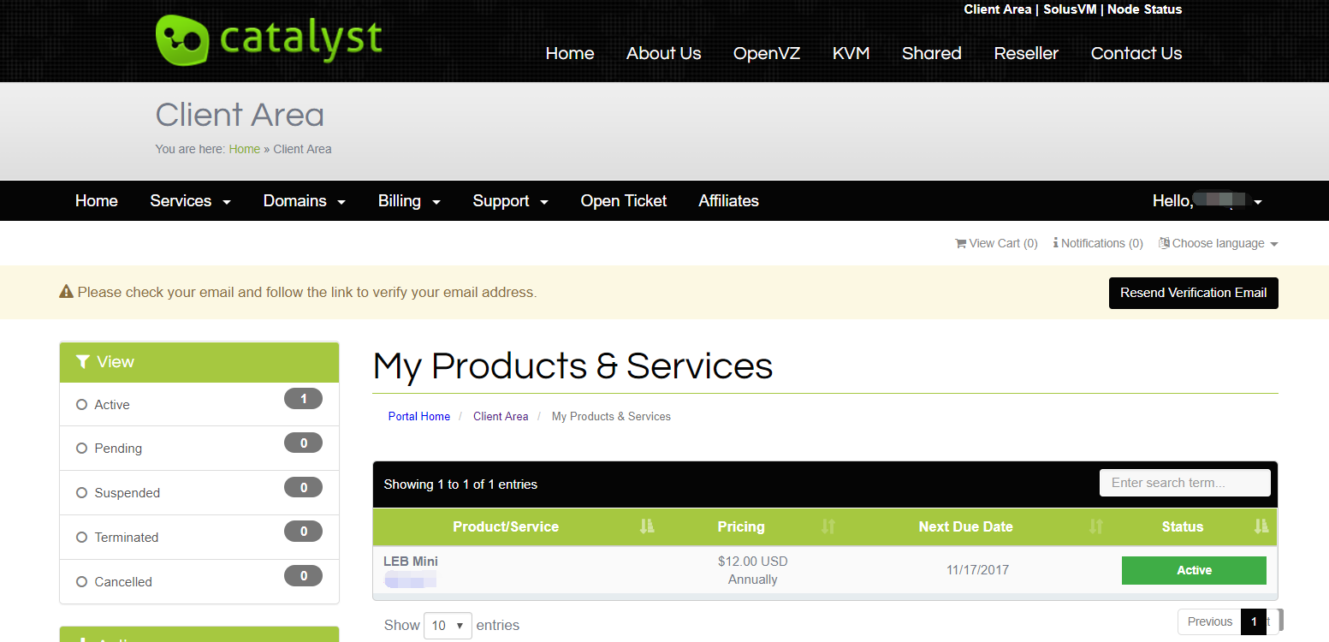
Task: Open the Affiliates menu item
Action: click(x=729, y=201)
